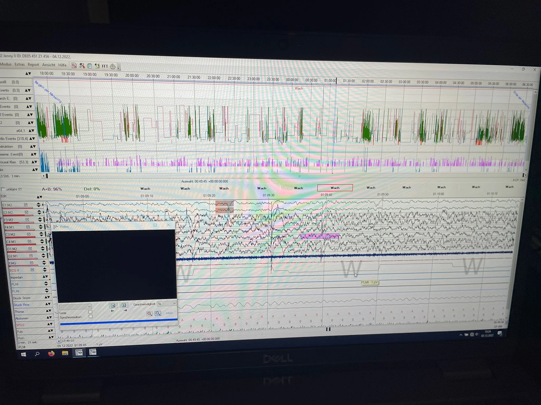Image resolution: width=541 pixels, height=405 pixels.
Task: Open the empty video source dropdown
Action: point(75,306)
